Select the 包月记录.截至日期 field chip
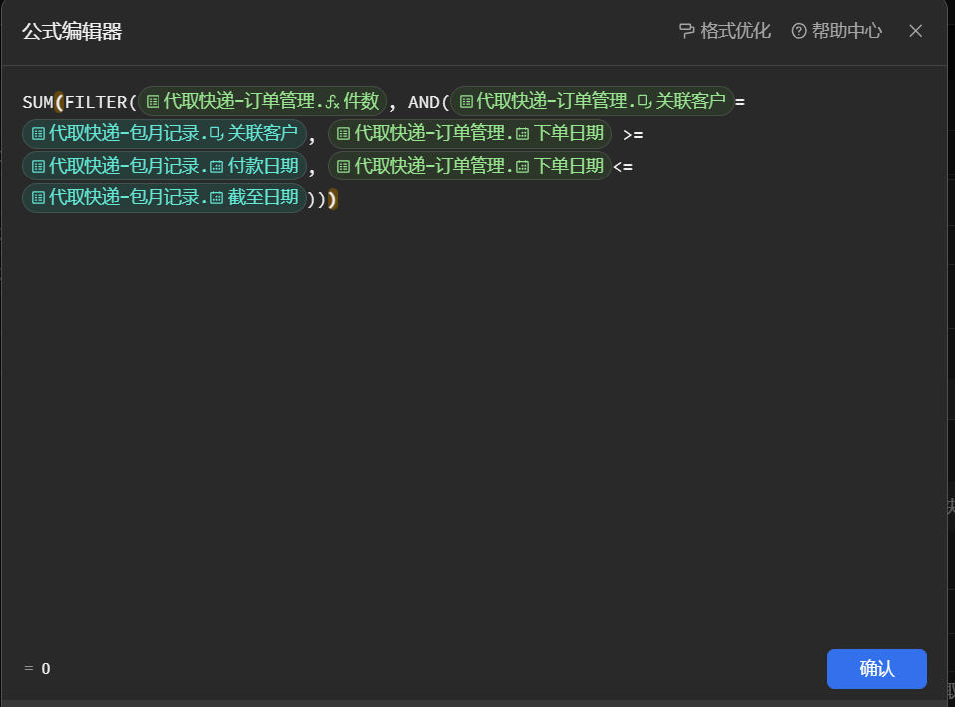This screenshot has width=955, height=707. 163,197
